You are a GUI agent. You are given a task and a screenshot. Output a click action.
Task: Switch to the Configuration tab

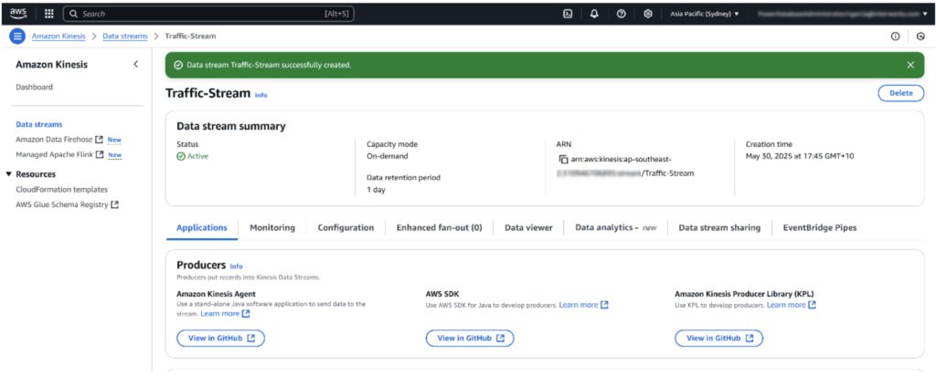point(346,227)
